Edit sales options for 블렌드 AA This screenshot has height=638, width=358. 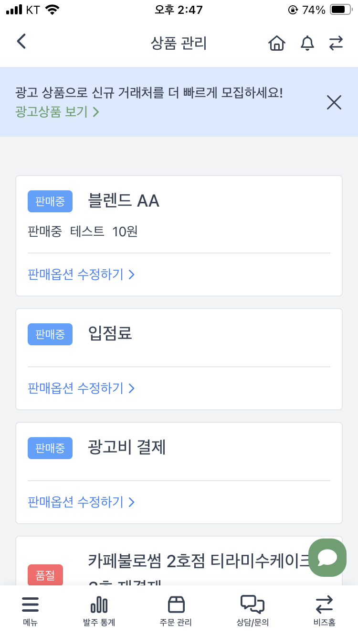pyautogui.click(x=81, y=275)
